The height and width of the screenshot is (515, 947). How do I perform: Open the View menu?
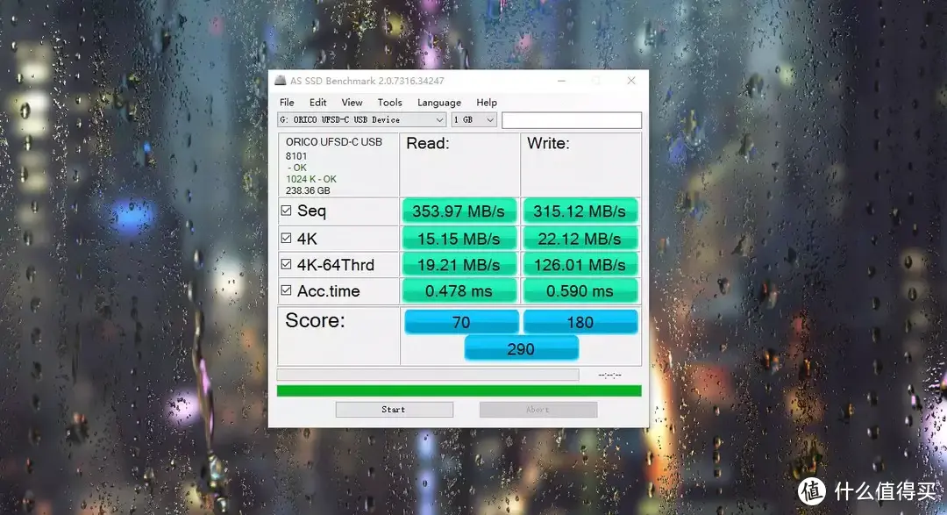pyautogui.click(x=352, y=102)
